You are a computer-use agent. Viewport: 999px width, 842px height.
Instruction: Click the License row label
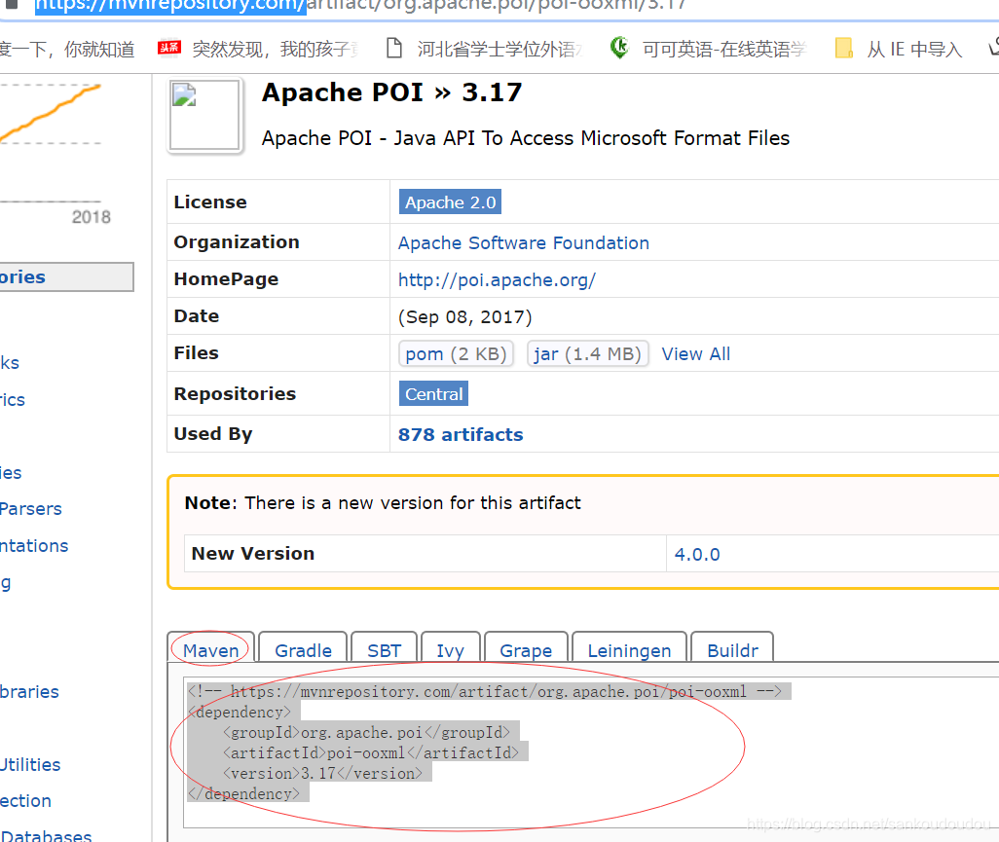[x=210, y=201]
